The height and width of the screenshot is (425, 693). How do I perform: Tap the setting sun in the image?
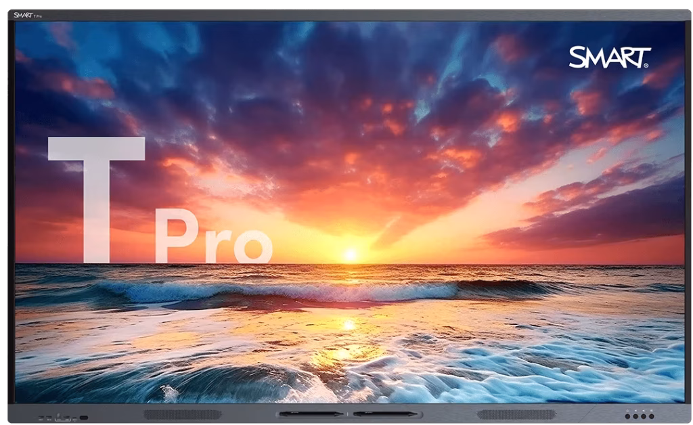coord(350,254)
